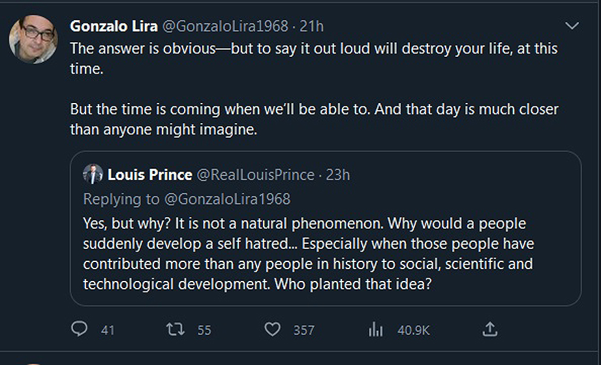Click the share upload icon

(x=489, y=330)
